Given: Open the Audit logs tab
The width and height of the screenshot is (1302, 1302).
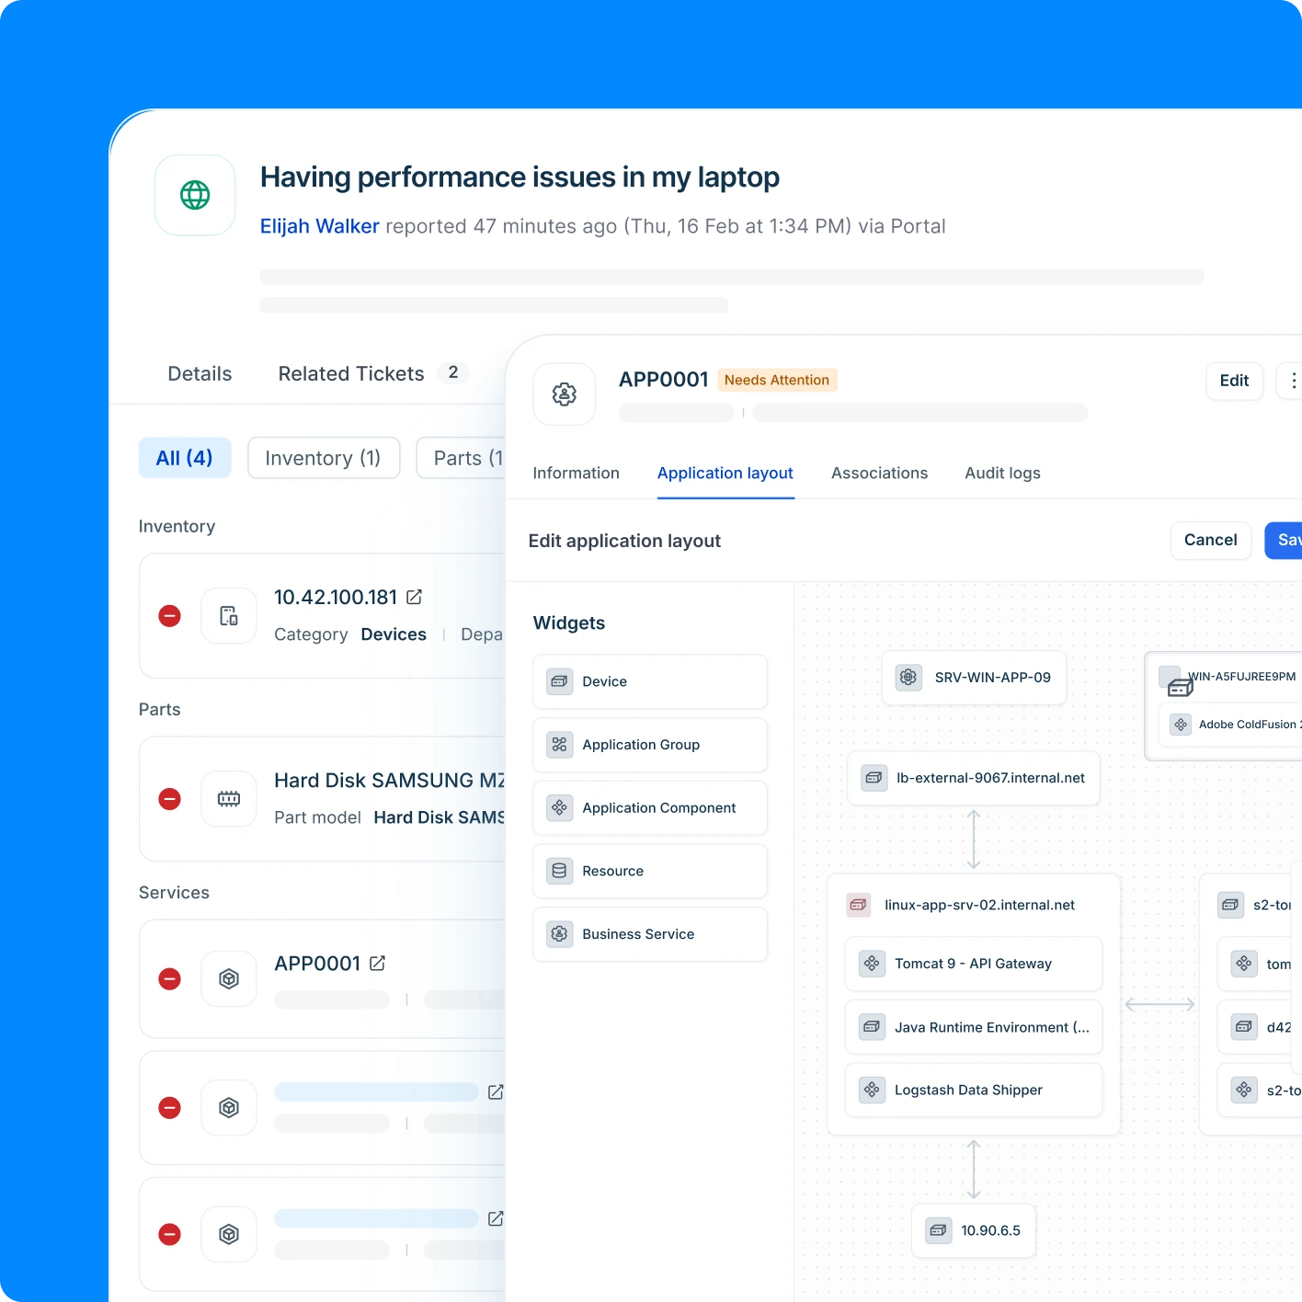Looking at the screenshot, I should coord(1002,473).
